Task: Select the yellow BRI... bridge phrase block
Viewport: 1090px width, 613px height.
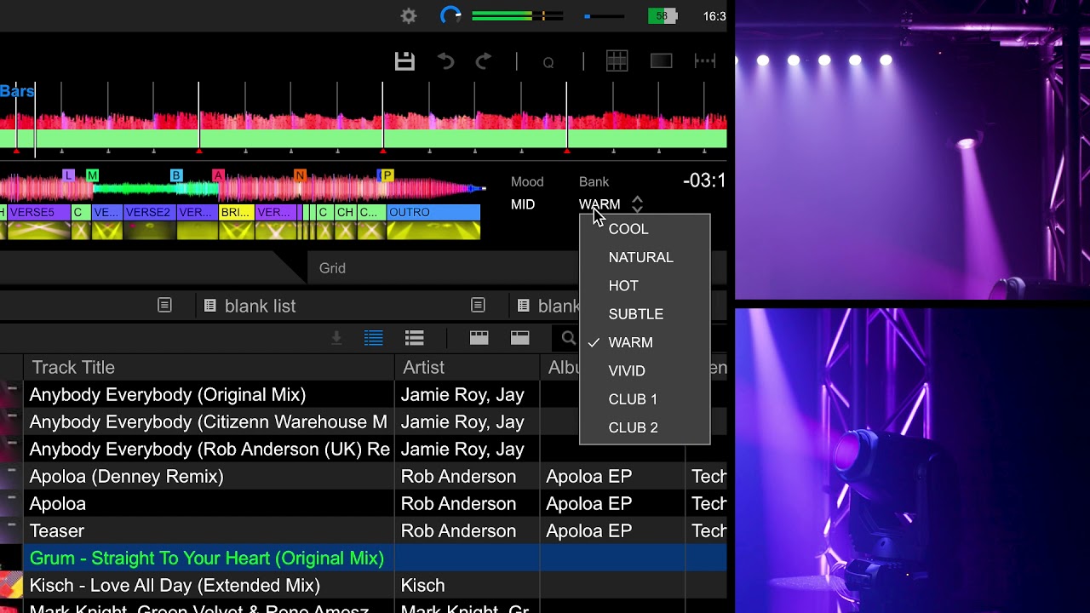Action: (x=236, y=212)
